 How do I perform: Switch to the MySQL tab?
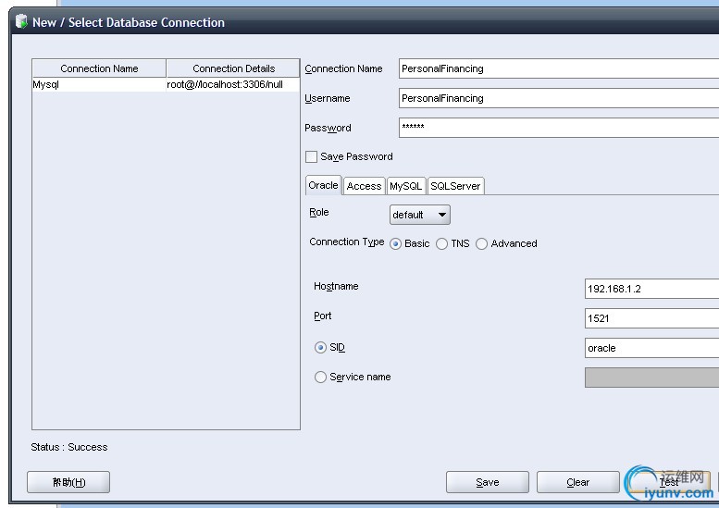(x=405, y=186)
